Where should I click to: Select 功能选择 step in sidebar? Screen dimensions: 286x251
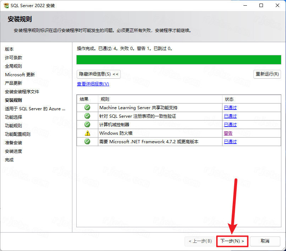(x=13, y=117)
